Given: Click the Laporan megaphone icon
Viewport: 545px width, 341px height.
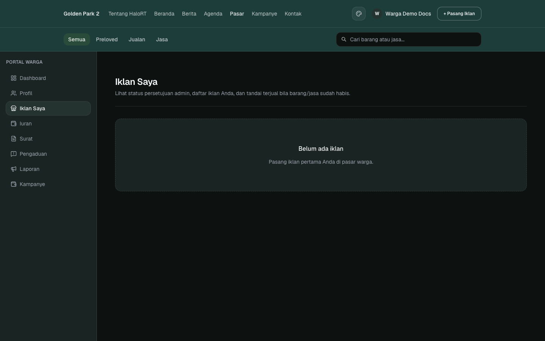Looking at the screenshot, I should [x=14, y=169].
